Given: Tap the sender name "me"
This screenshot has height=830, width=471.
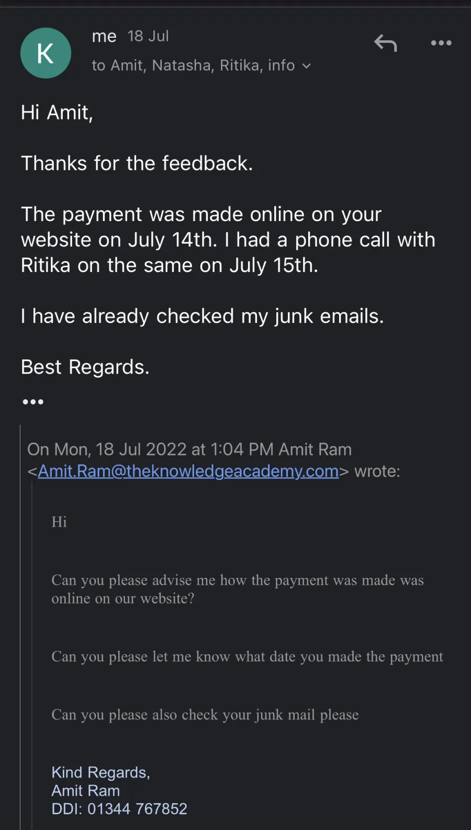Looking at the screenshot, I should click(104, 36).
